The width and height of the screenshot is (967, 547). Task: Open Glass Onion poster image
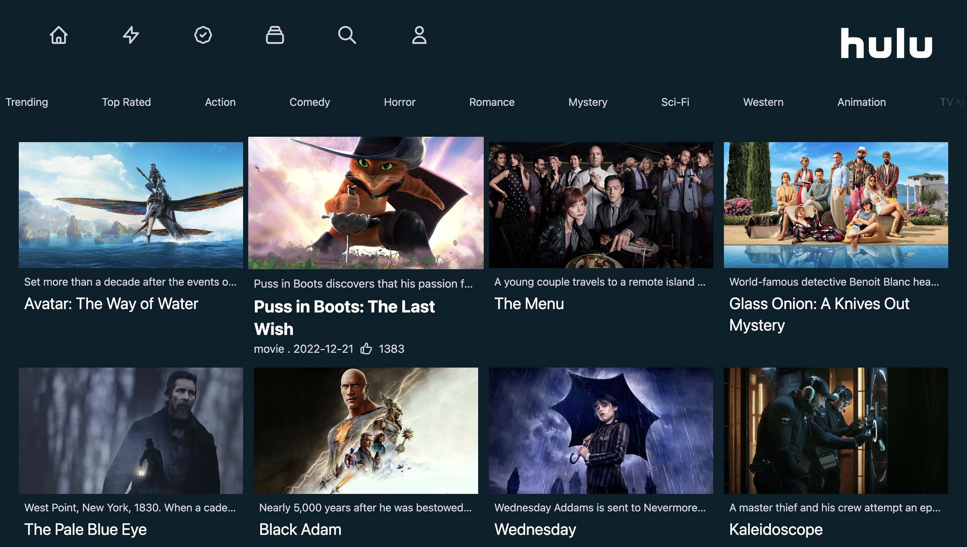(836, 205)
